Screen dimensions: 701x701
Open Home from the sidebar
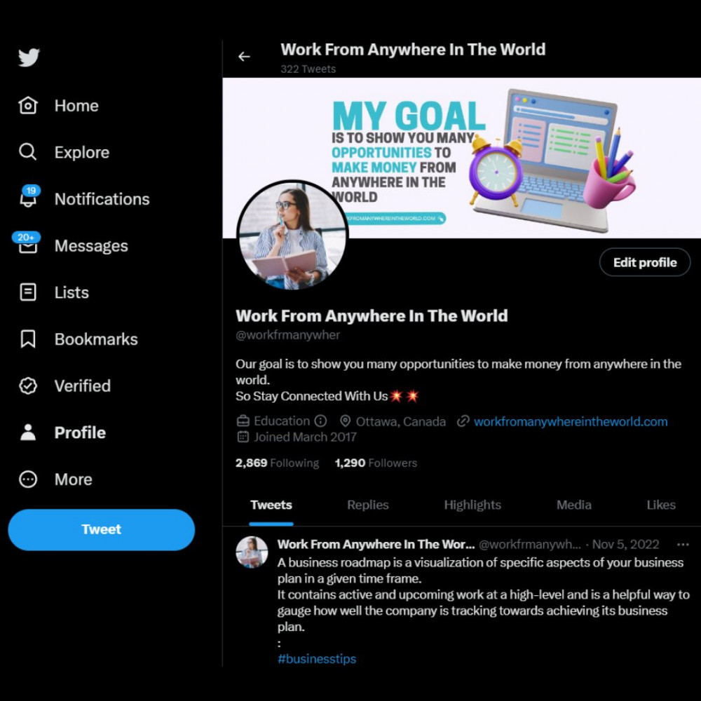pos(58,106)
